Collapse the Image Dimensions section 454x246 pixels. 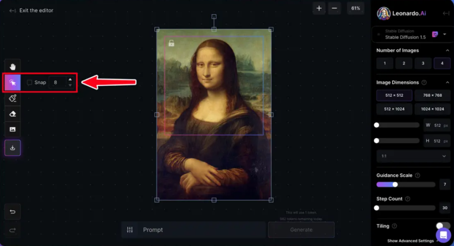[447, 82]
